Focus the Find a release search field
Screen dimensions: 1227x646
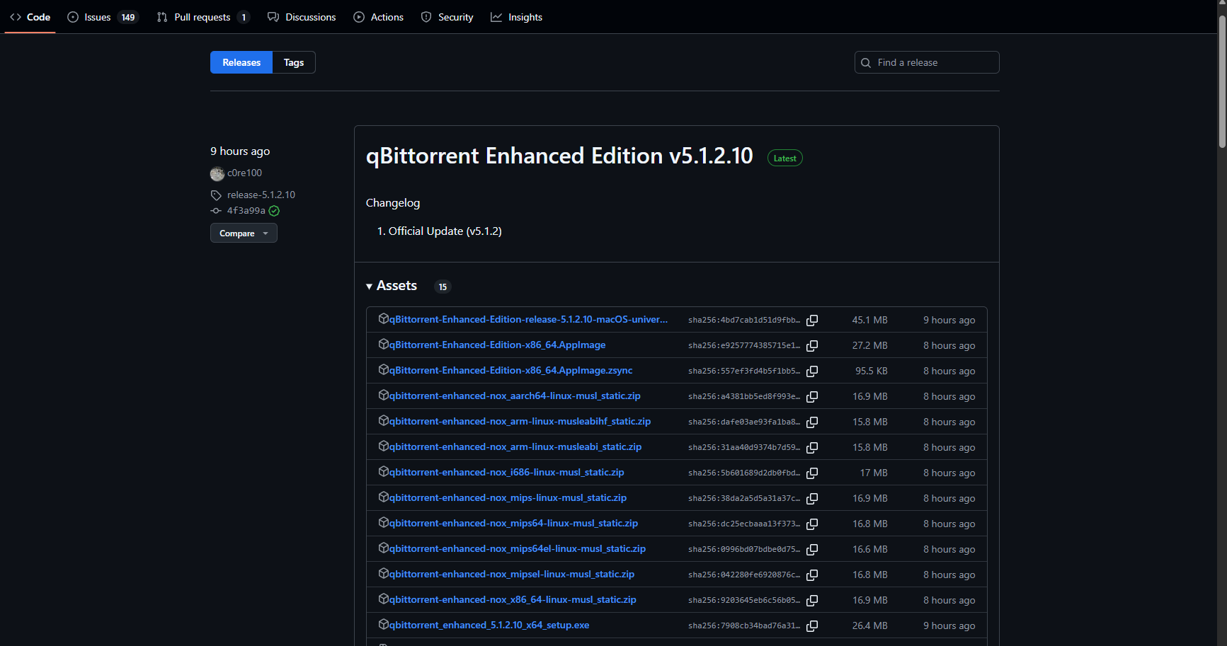(927, 62)
